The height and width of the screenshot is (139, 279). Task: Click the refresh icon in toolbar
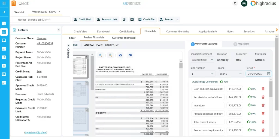124,20
